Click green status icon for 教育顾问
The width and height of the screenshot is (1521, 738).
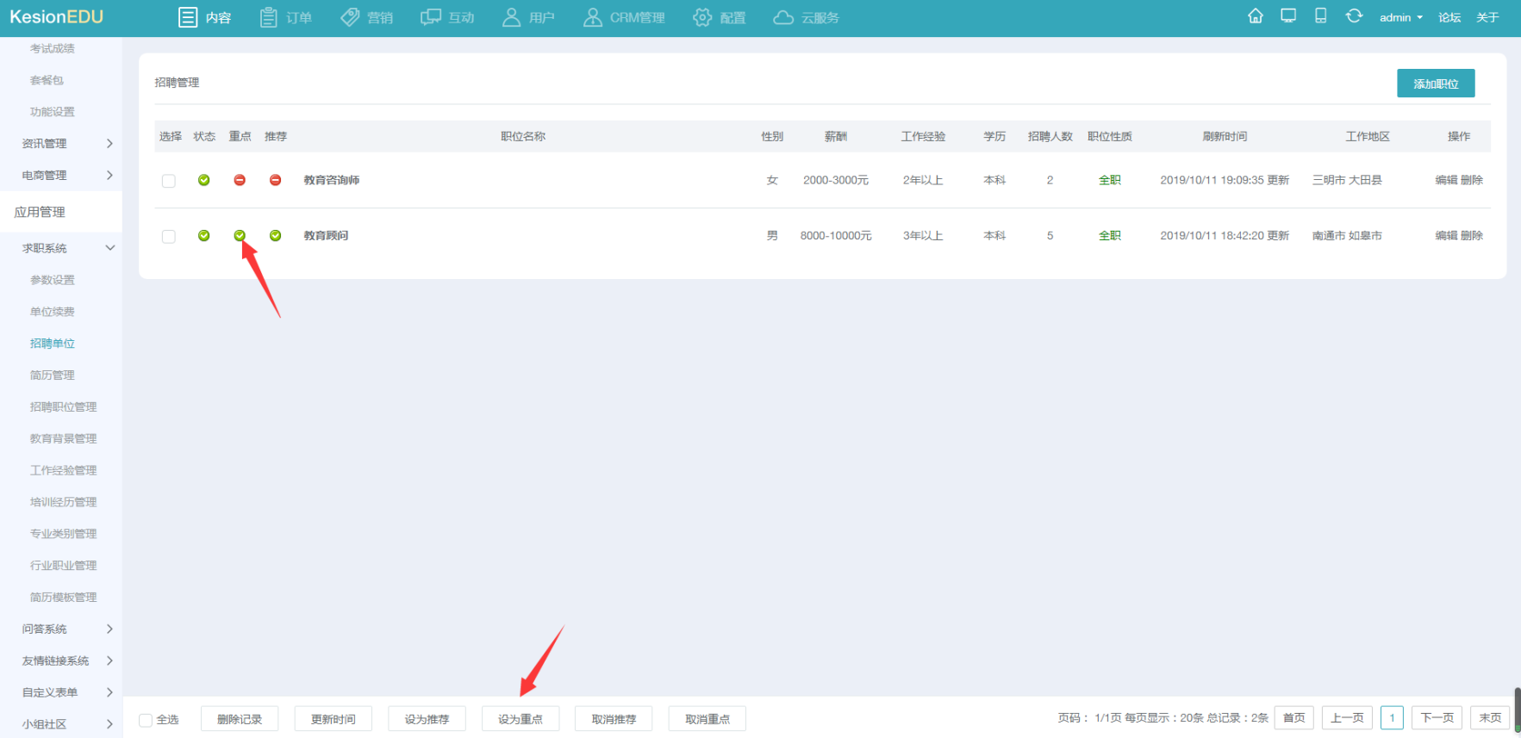204,235
